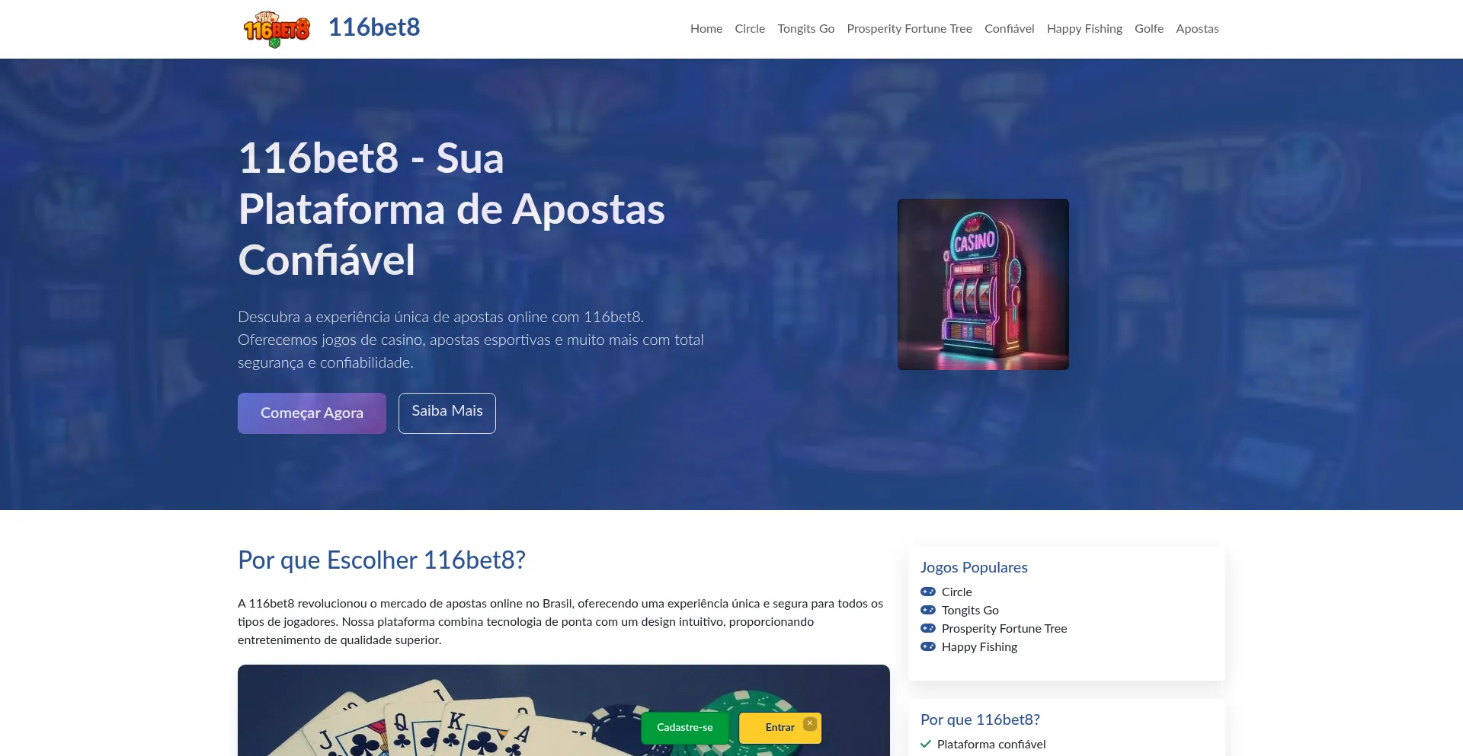Click the 116bet8 site title text

pyautogui.click(x=374, y=27)
